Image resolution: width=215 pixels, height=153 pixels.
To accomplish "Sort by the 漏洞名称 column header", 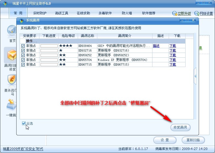I will coord(87,36).
